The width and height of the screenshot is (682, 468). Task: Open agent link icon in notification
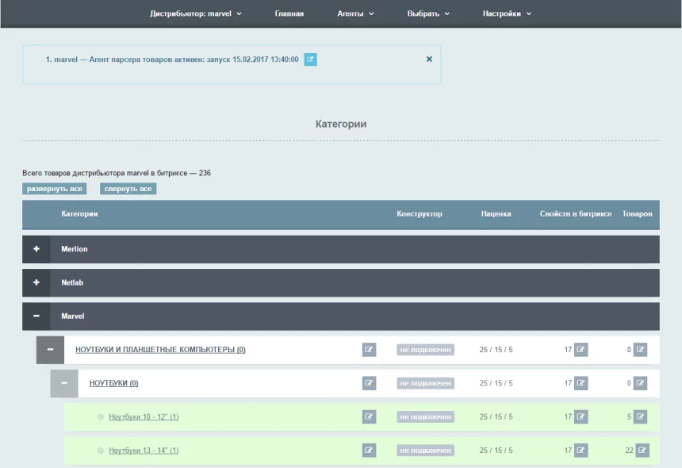(x=310, y=59)
